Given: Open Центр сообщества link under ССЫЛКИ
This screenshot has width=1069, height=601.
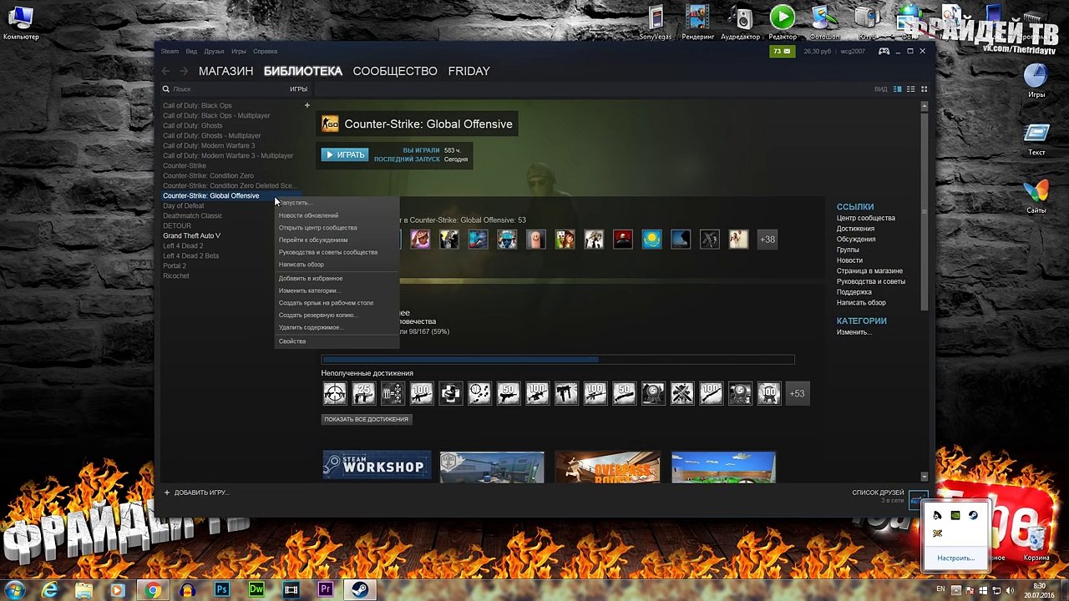Looking at the screenshot, I should [866, 218].
